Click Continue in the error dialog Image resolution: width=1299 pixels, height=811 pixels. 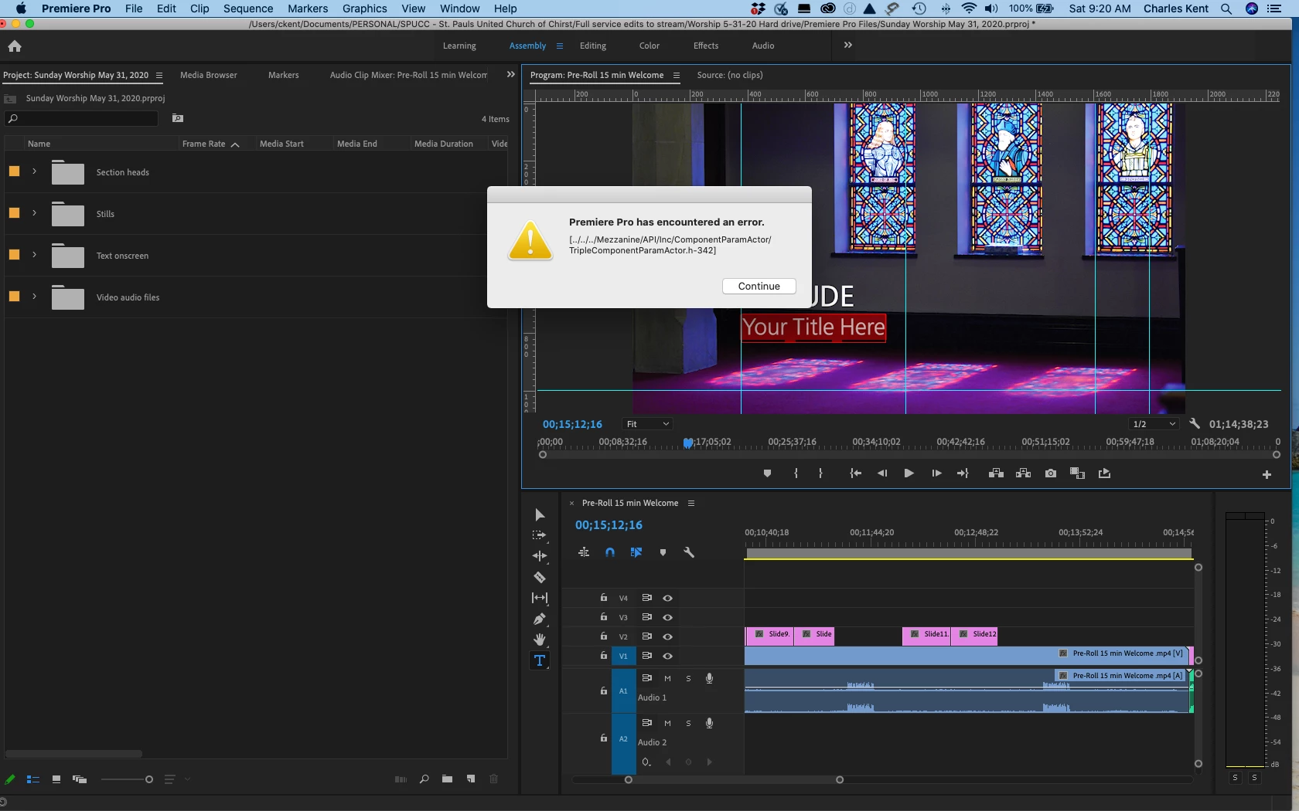(x=759, y=286)
